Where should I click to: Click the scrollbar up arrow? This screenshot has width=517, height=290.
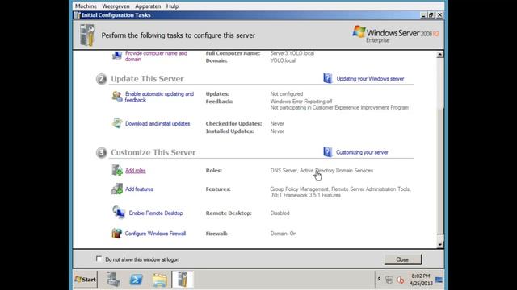click(439, 55)
